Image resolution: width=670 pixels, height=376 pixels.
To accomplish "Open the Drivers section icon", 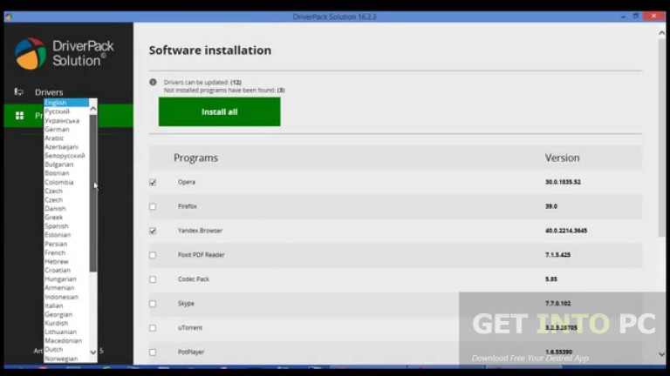I will 18,91.
